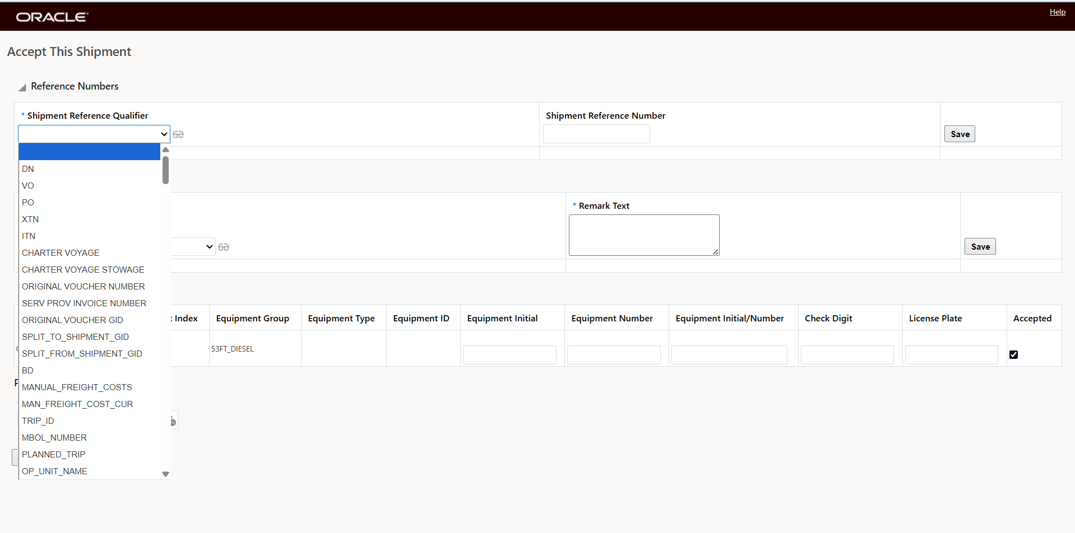Click the scroll-down arrow below the qualifier list
Viewport: 1075px width, 533px height.
tap(165, 473)
